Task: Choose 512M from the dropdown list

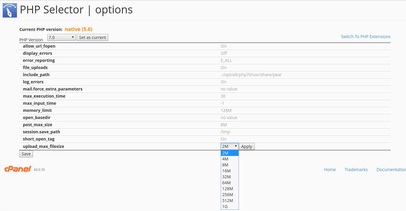Action: point(230,201)
